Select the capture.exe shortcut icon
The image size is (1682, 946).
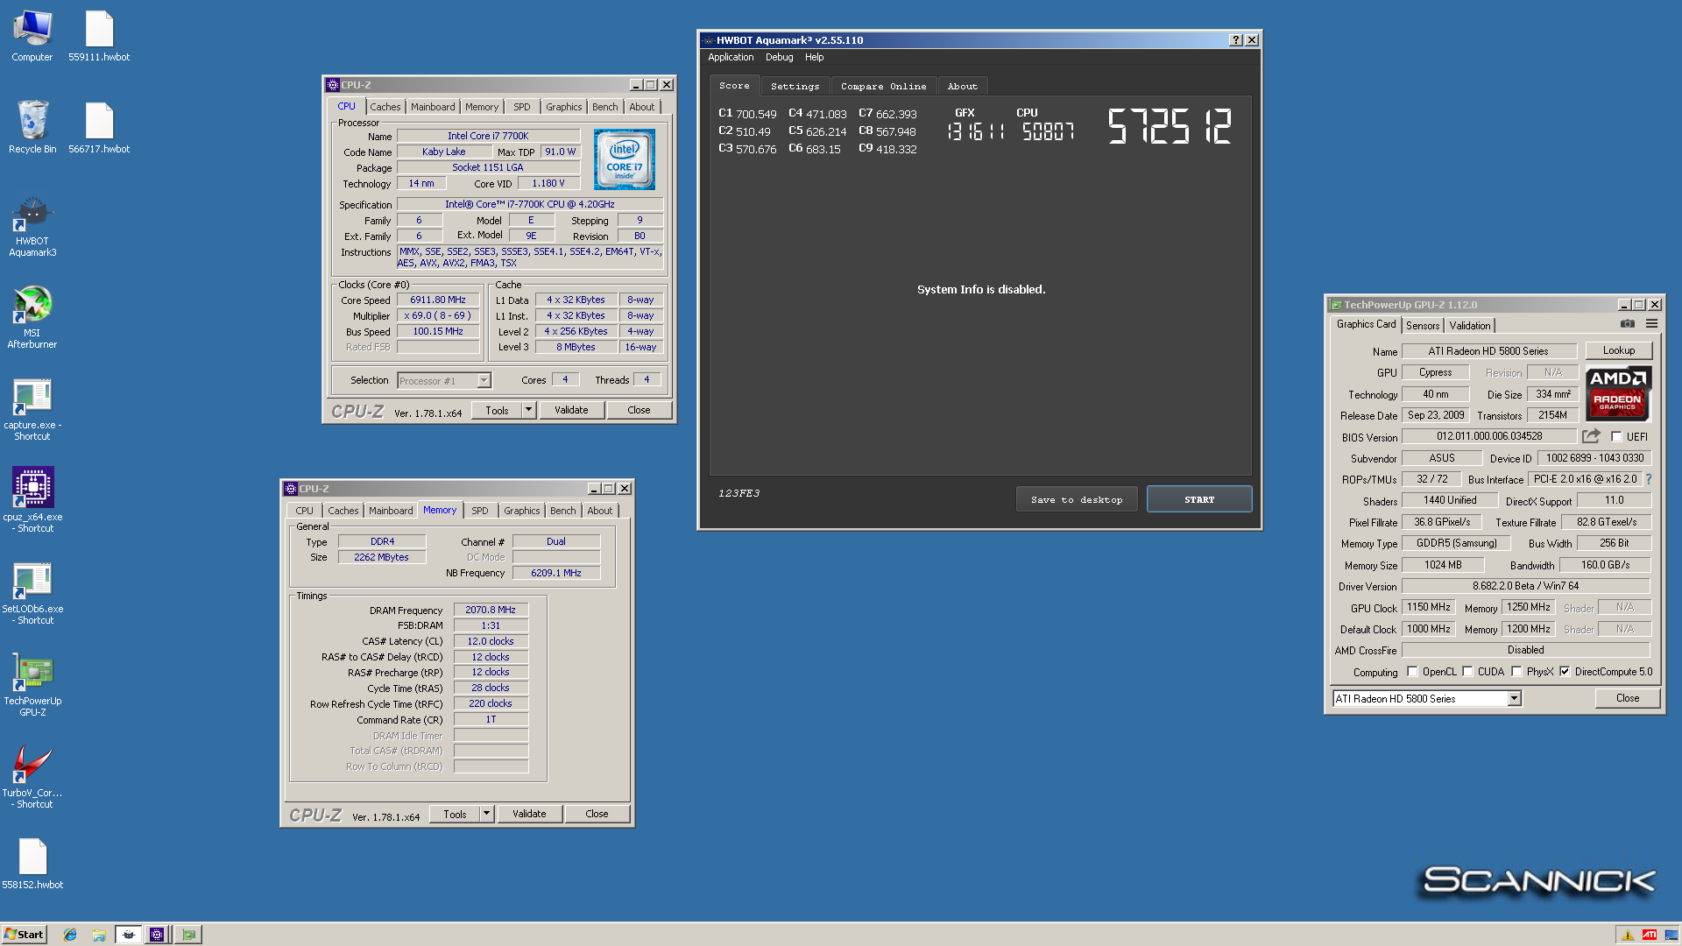[x=32, y=410]
